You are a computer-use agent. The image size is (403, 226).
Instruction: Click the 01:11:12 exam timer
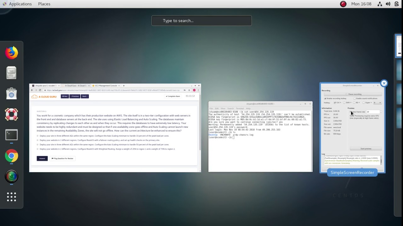click(x=190, y=96)
